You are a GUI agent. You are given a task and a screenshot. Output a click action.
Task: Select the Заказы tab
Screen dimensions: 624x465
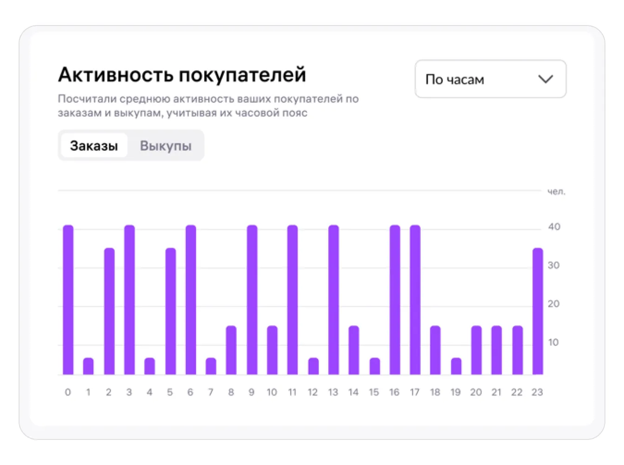click(94, 146)
